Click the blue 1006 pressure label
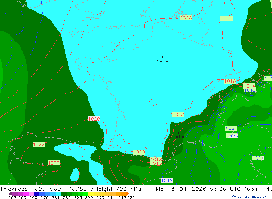This screenshot has height=199, width=272. [x=232, y=136]
